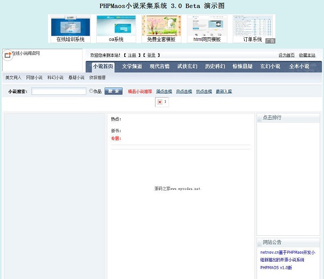Switch to the 小说首页 tab
The image size is (324, 279).
click(103, 66)
